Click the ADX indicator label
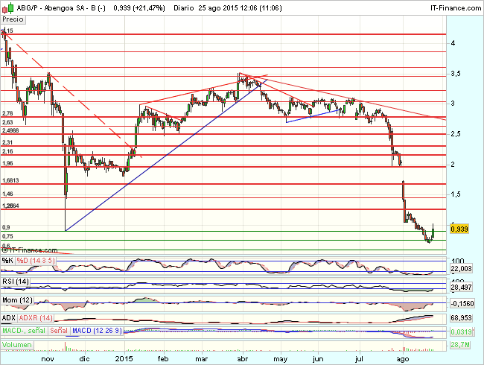 [9, 318]
